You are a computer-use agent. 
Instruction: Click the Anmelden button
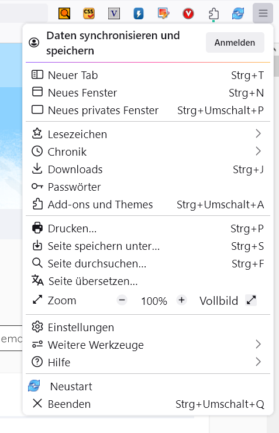pyautogui.click(x=235, y=43)
